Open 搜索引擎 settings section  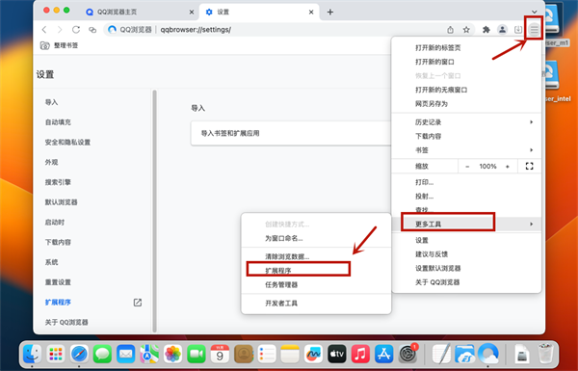click(x=58, y=182)
